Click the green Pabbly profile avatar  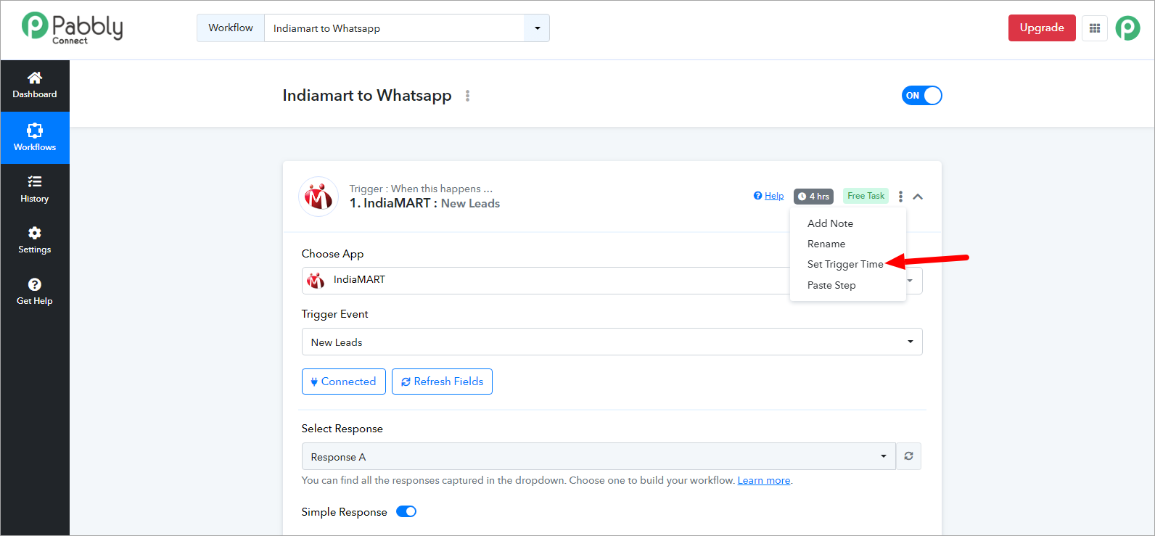coord(1127,28)
